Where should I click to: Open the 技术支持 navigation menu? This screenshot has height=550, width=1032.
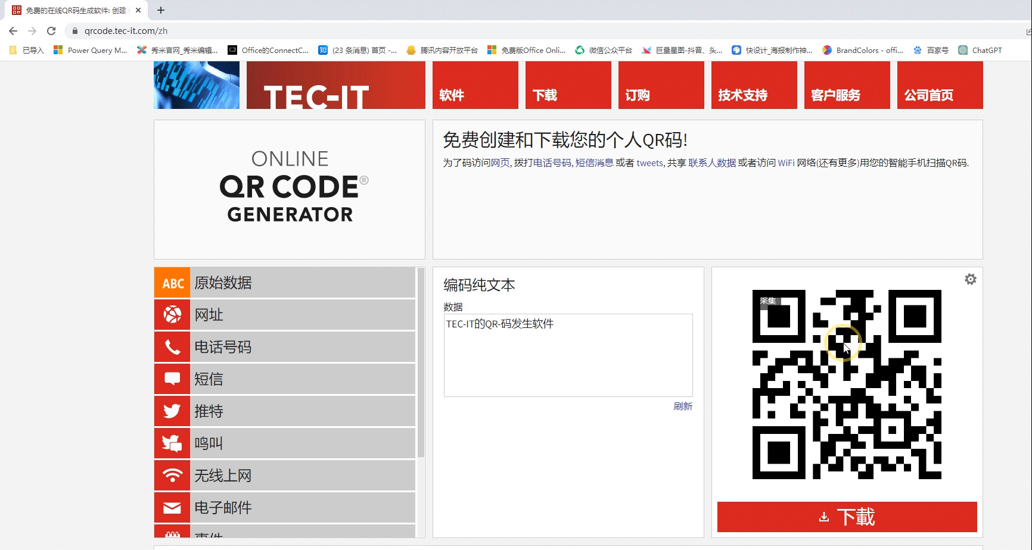click(754, 85)
